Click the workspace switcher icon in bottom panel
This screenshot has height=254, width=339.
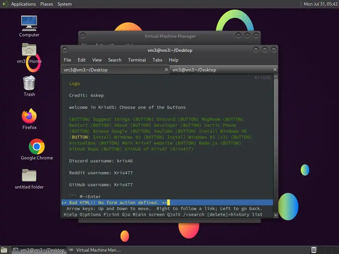[314, 250]
